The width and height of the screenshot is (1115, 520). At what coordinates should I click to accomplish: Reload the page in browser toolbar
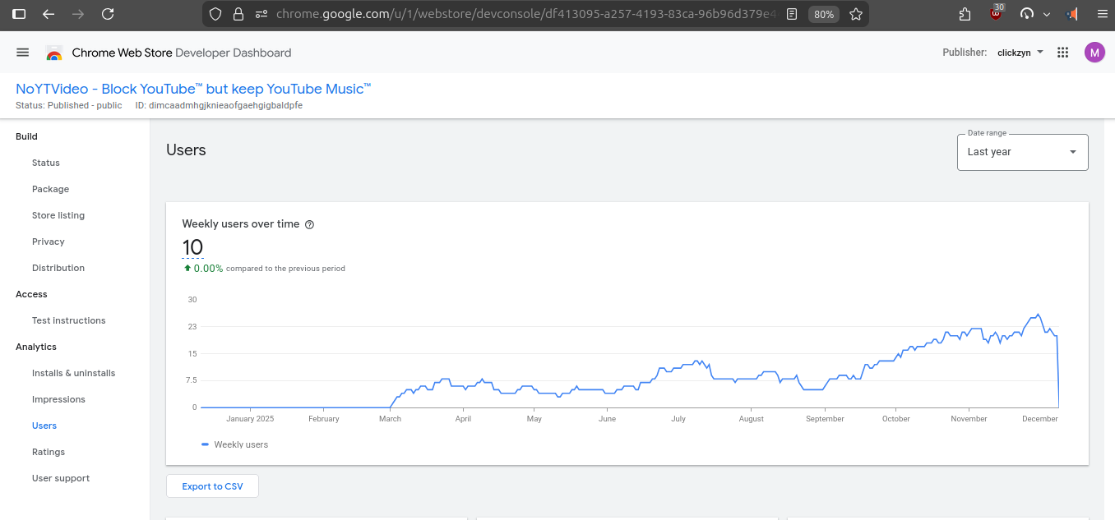tap(107, 14)
